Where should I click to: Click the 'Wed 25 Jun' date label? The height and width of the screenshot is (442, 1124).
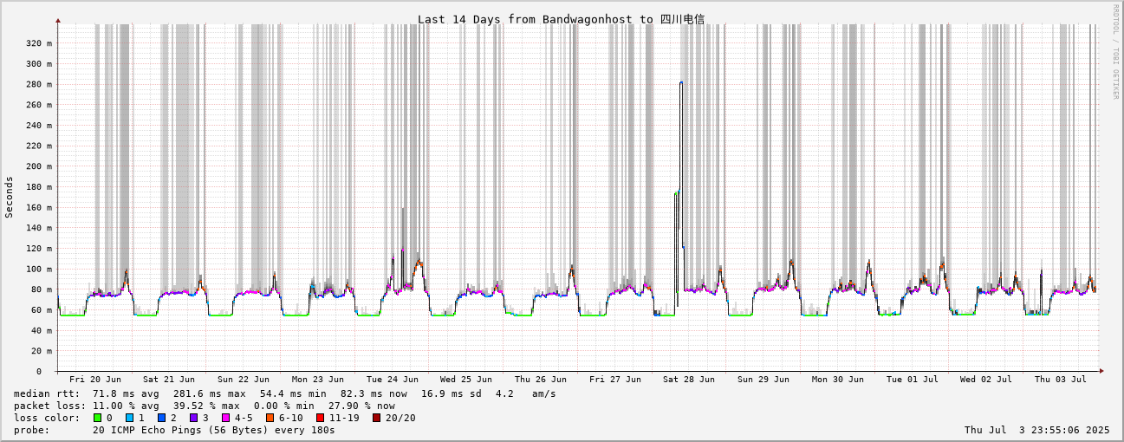pos(466,380)
